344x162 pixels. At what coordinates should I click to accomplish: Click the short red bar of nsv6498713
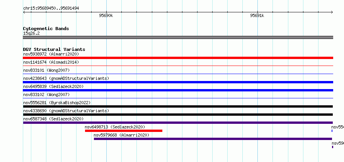[124, 131]
